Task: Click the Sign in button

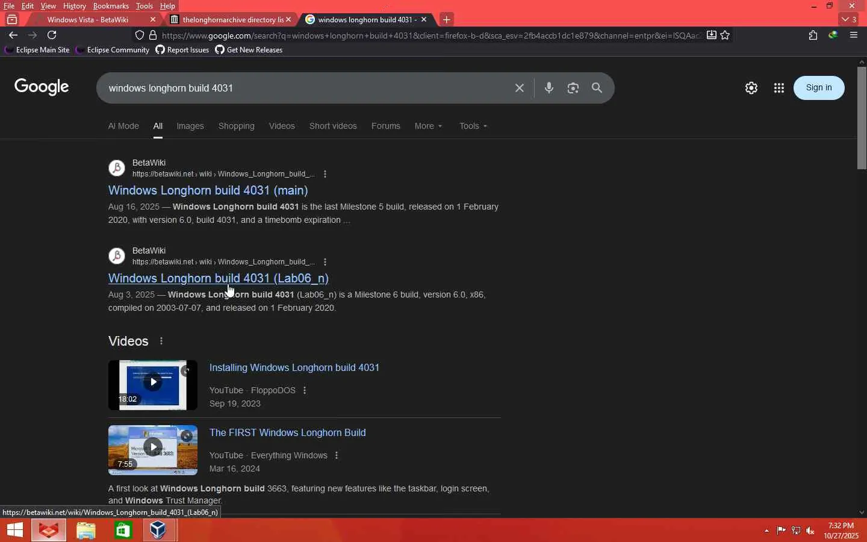Action: click(819, 88)
